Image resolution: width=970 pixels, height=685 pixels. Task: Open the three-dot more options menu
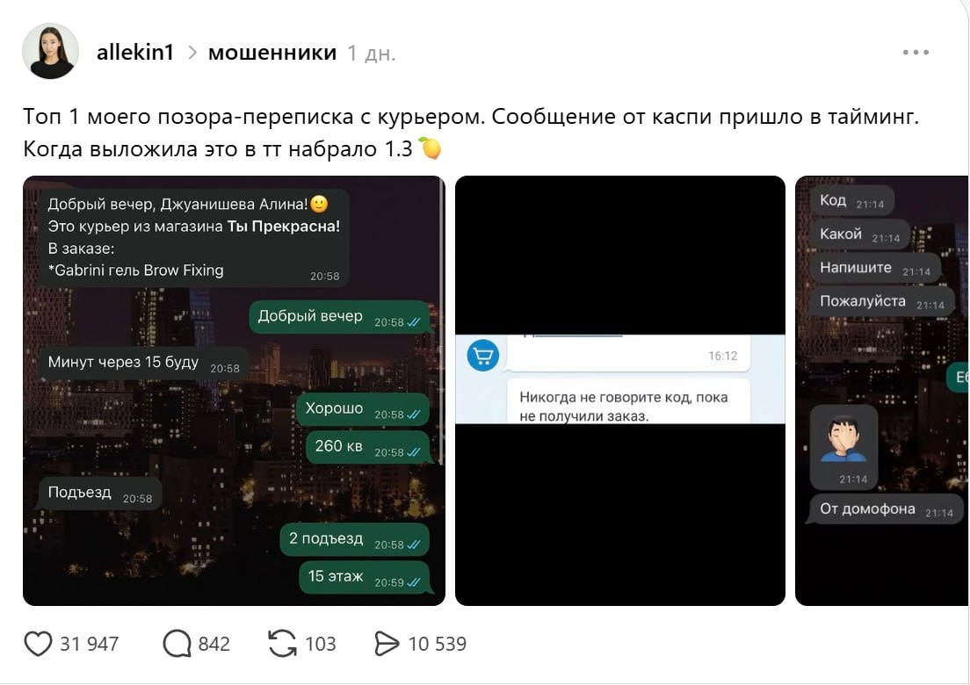pos(916,53)
